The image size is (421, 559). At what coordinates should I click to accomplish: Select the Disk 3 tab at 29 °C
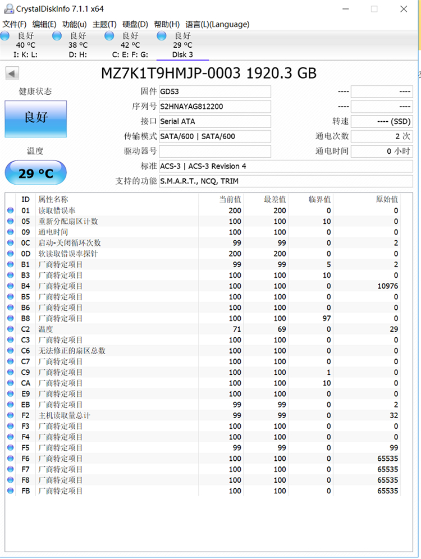(x=182, y=45)
